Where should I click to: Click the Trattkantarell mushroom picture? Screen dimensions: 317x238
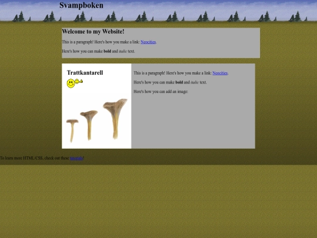(x=97, y=120)
